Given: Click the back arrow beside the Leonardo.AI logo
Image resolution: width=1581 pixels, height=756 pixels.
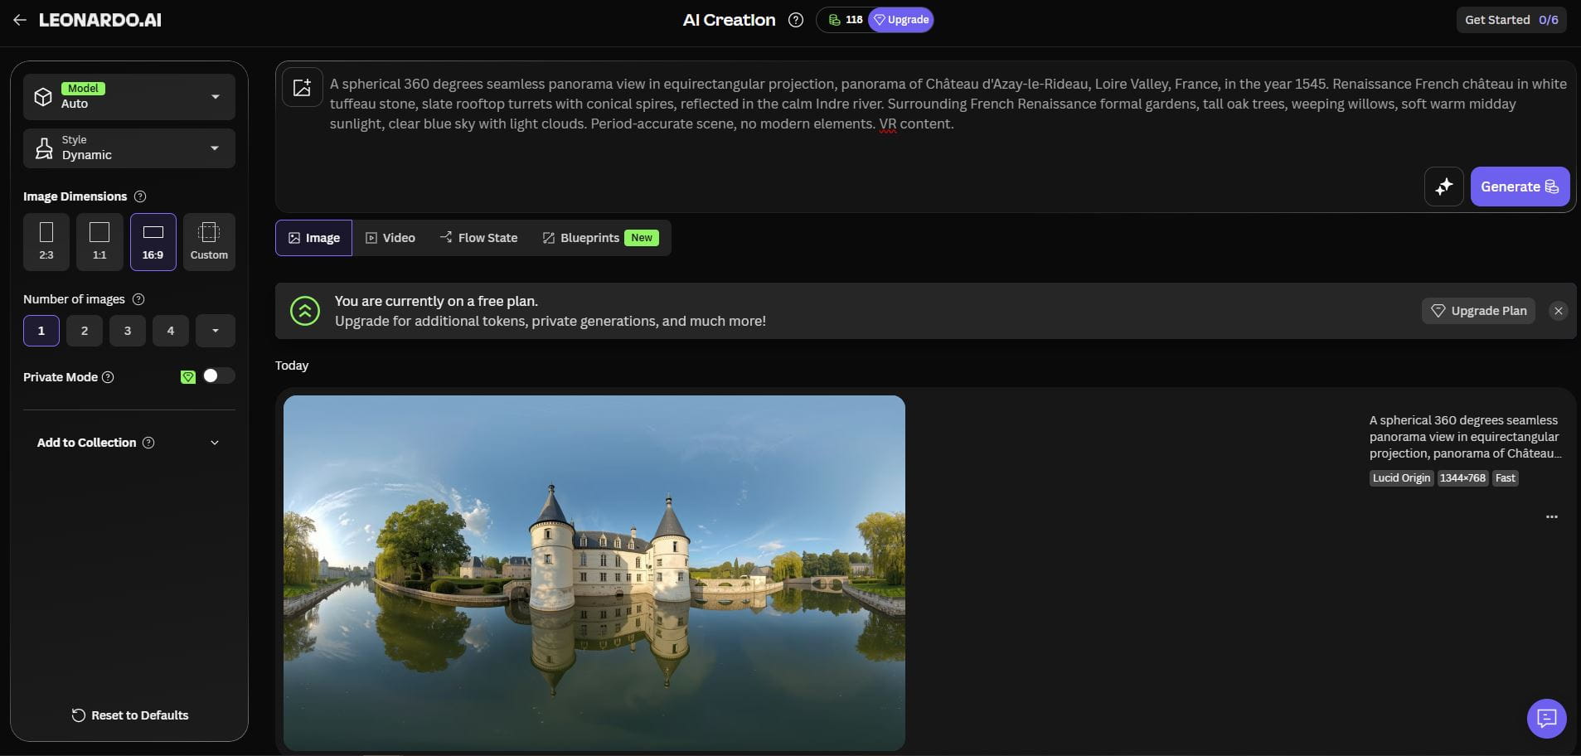Looking at the screenshot, I should click(20, 20).
